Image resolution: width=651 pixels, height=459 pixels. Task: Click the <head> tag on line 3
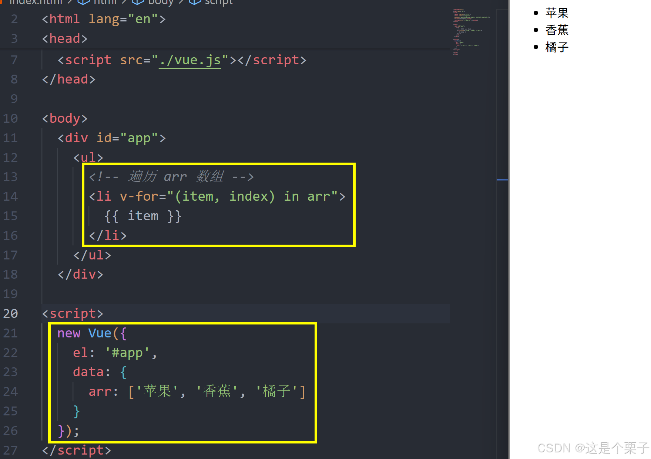pos(65,38)
